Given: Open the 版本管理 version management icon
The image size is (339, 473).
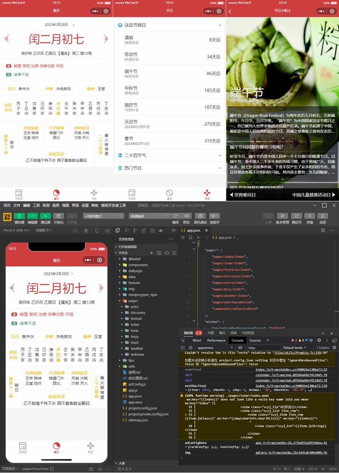Looking at the screenshot, I should [283, 216].
